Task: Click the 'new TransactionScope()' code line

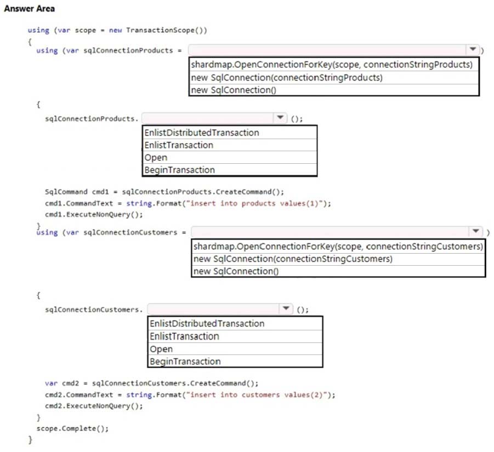Action: (x=117, y=30)
